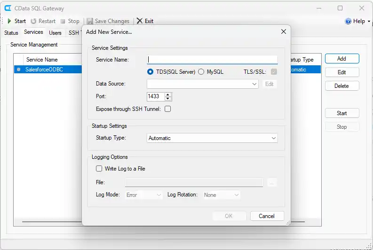Click the green Start toolbar icon
This screenshot has width=373, height=250.
pos(9,21)
